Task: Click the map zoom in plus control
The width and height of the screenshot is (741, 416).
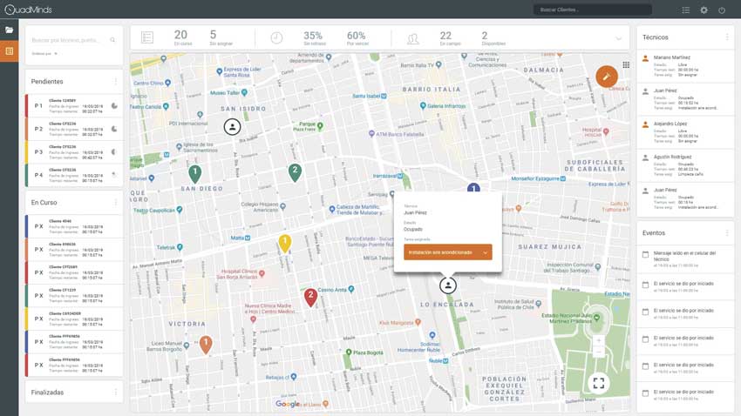Action: pos(598,340)
